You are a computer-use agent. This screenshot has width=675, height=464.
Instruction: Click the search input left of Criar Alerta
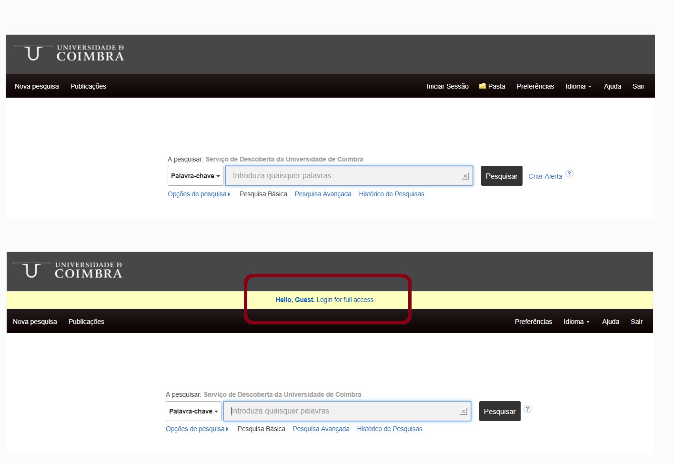[x=343, y=176]
